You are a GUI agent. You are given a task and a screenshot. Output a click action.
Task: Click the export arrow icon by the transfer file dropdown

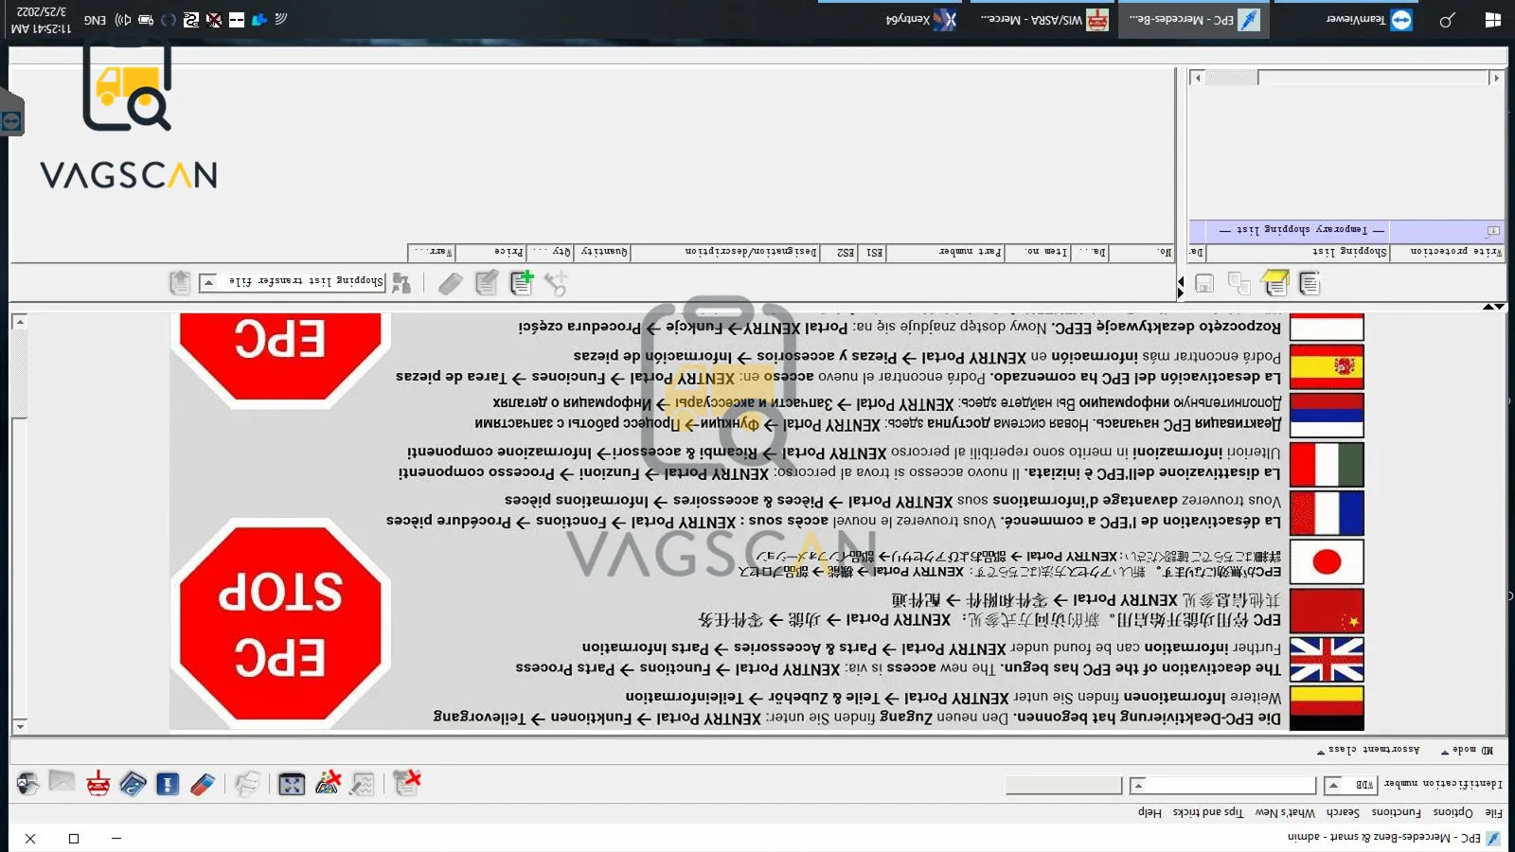click(x=180, y=282)
